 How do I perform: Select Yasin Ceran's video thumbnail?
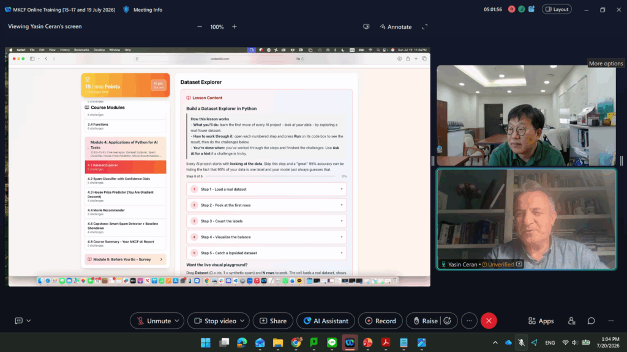tap(526, 219)
